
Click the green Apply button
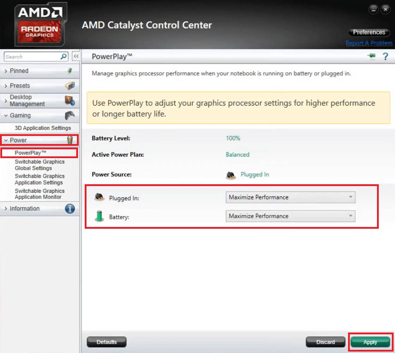[x=370, y=342]
